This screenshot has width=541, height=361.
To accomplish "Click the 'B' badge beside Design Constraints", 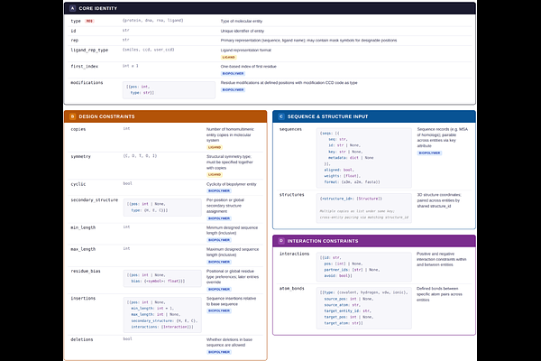I will [x=73, y=116].
